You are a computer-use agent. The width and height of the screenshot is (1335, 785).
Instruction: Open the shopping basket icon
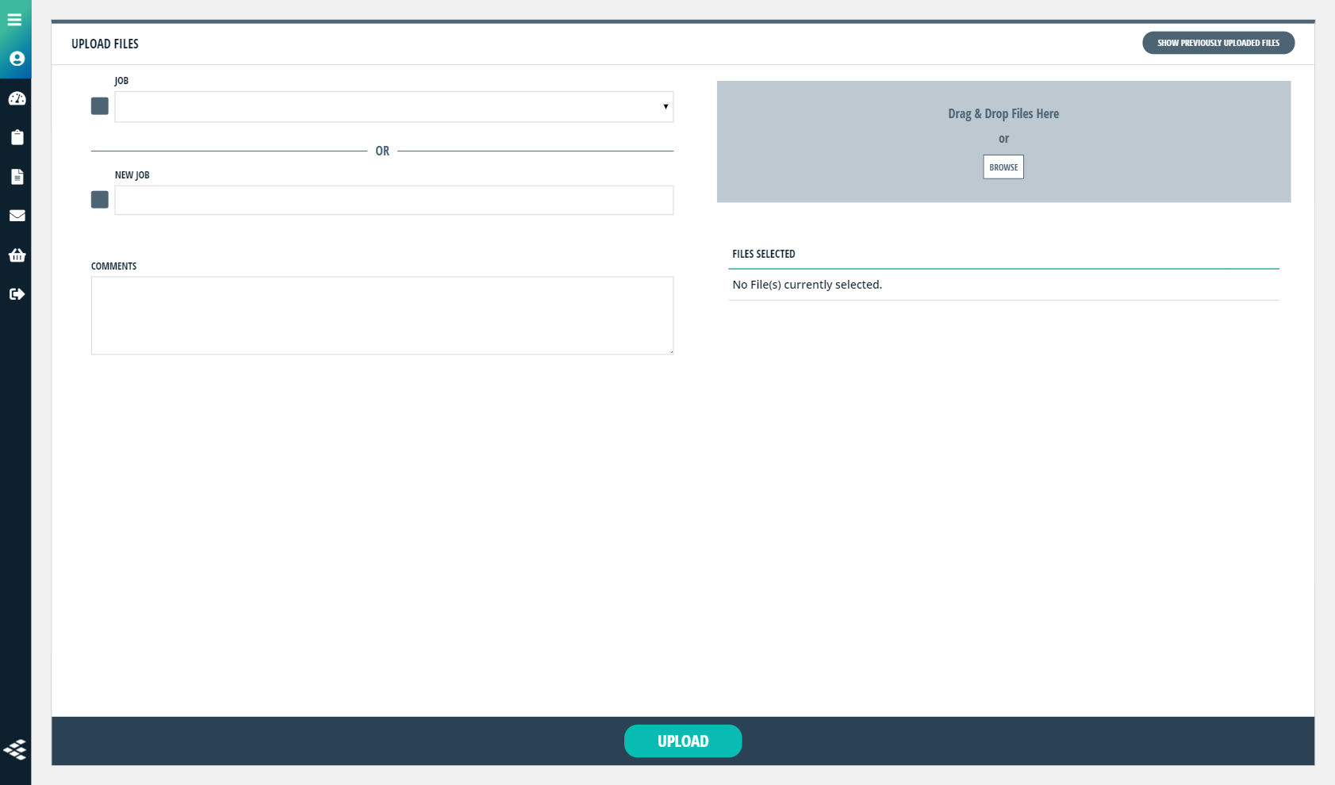17,255
